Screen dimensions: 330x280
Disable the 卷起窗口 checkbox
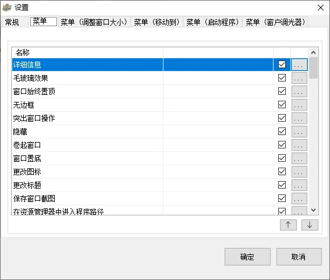(282, 144)
